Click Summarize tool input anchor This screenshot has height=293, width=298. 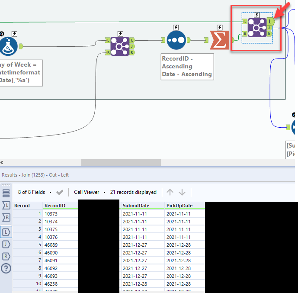click(206, 40)
